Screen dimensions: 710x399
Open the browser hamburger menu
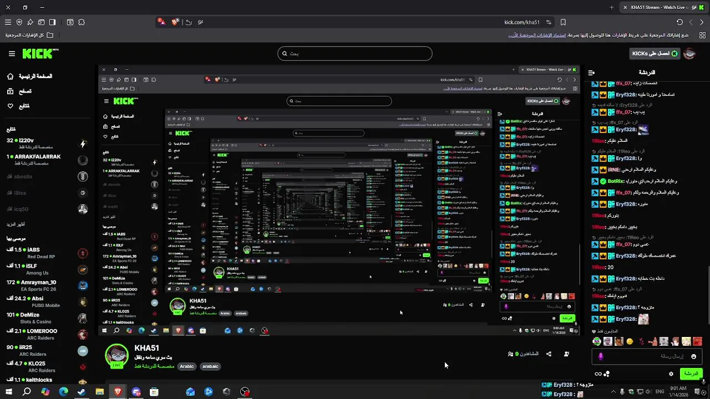point(8,22)
